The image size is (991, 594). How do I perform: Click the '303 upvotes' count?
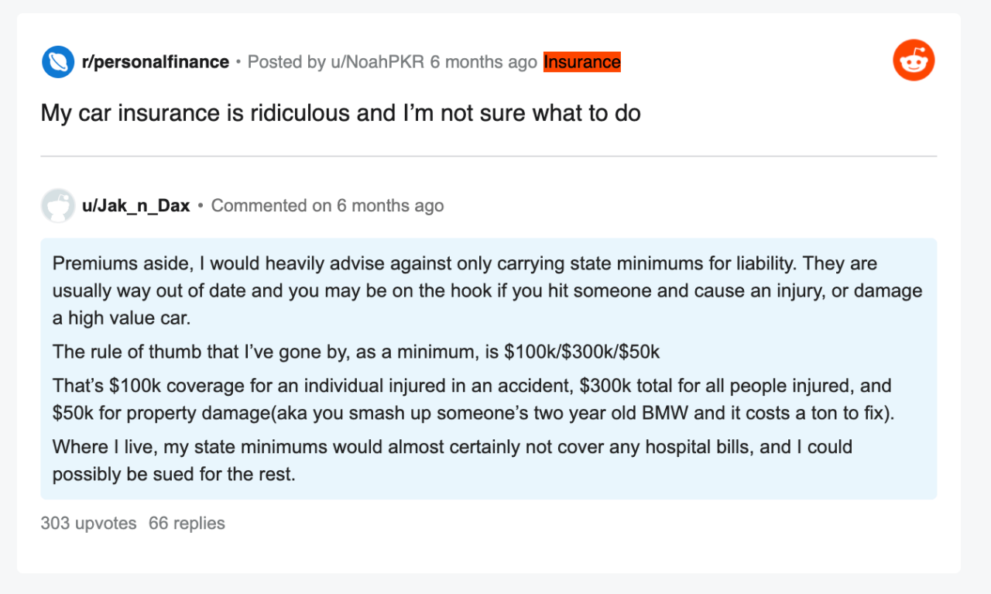tap(88, 524)
